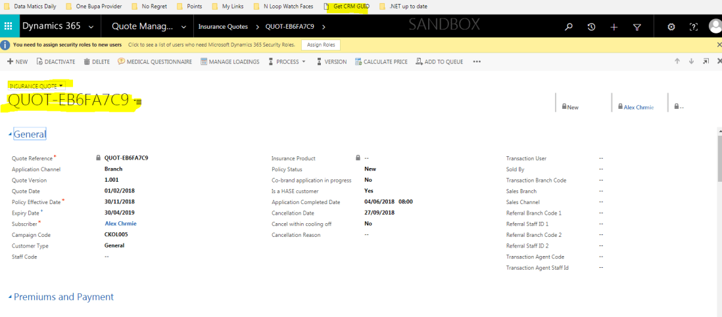Open the settings gear icon
Viewport: 722px width, 317px height.
coord(671,27)
